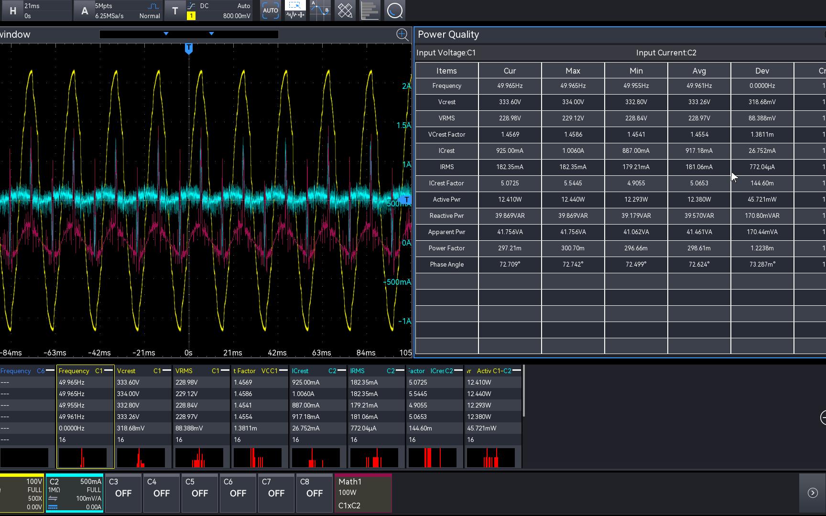Open the A-B cursors tool
The width and height of the screenshot is (826, 516).
(x=320, y=11)
